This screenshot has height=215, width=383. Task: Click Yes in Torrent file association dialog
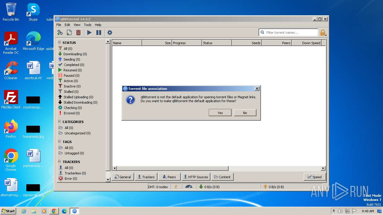coord(220,113)
